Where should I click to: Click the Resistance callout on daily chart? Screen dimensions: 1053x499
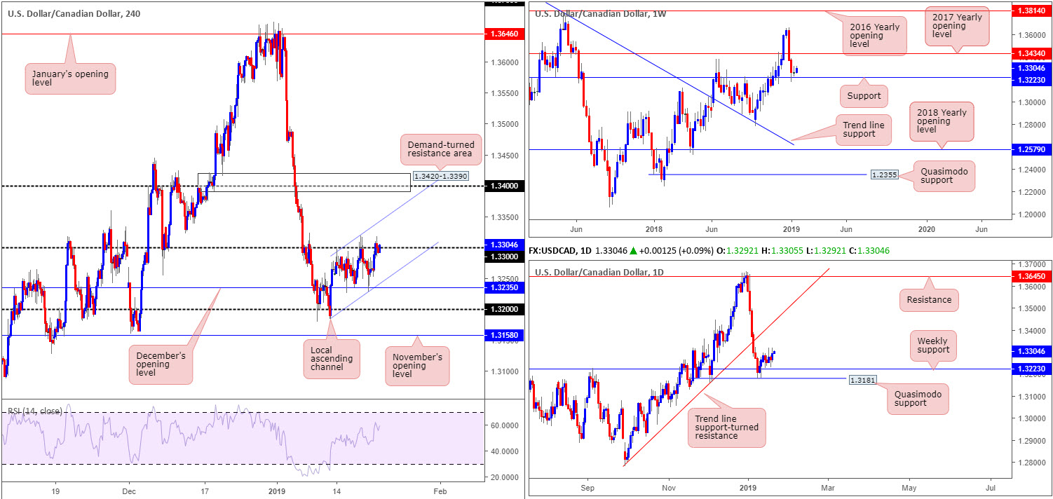[928, 299]
